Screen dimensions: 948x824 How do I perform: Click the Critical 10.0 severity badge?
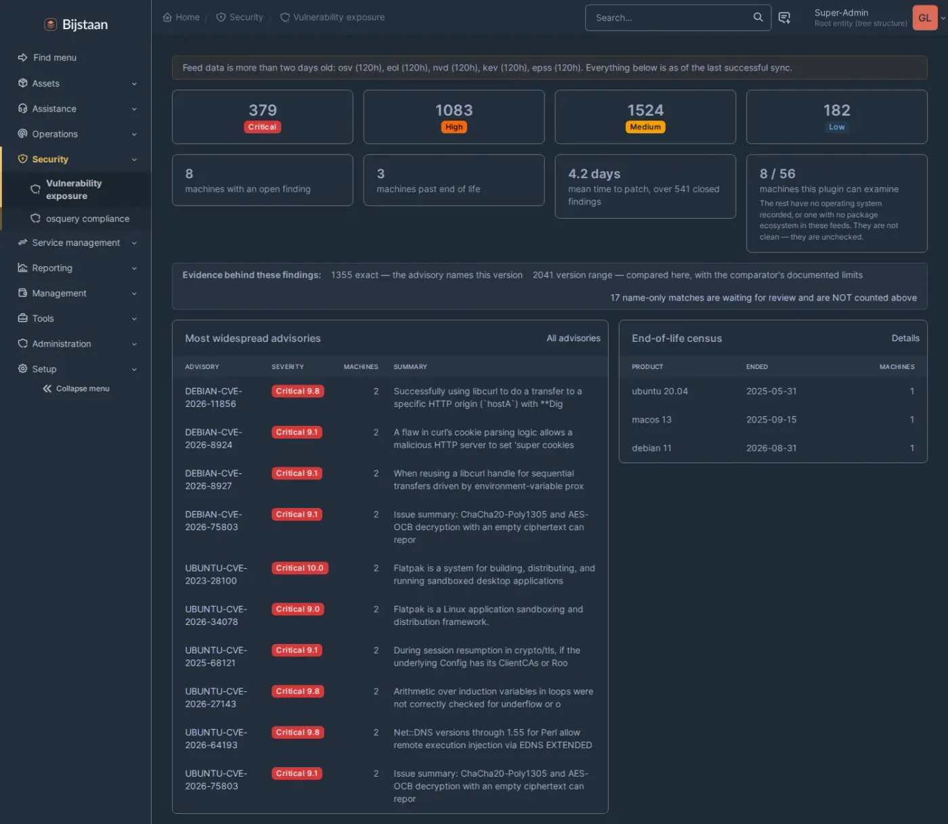(300, 568)
